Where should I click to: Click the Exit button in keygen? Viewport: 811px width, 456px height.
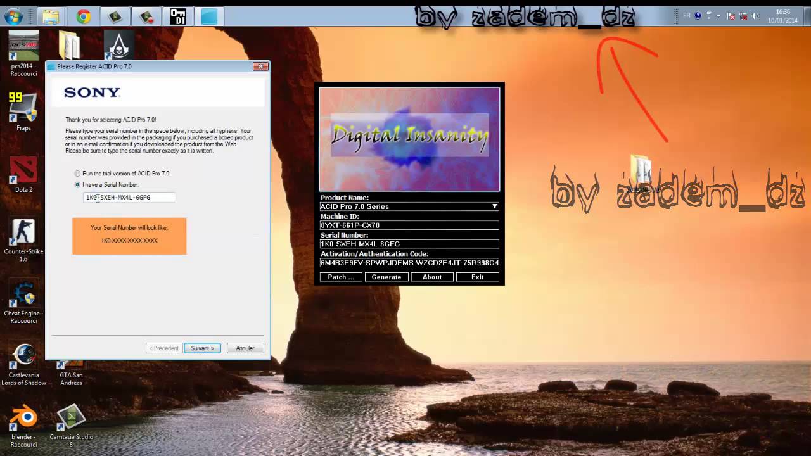[478, 277]
